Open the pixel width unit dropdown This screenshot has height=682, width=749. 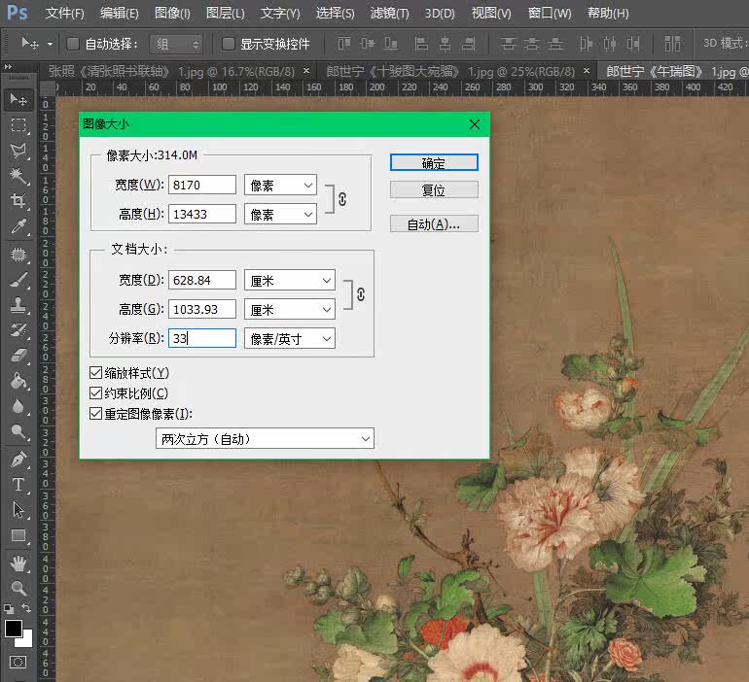[x=280, y=185]
